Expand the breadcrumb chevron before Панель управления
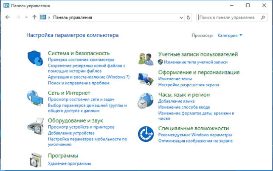The height and width of the screenshot is (171, 273). point(49,17)
